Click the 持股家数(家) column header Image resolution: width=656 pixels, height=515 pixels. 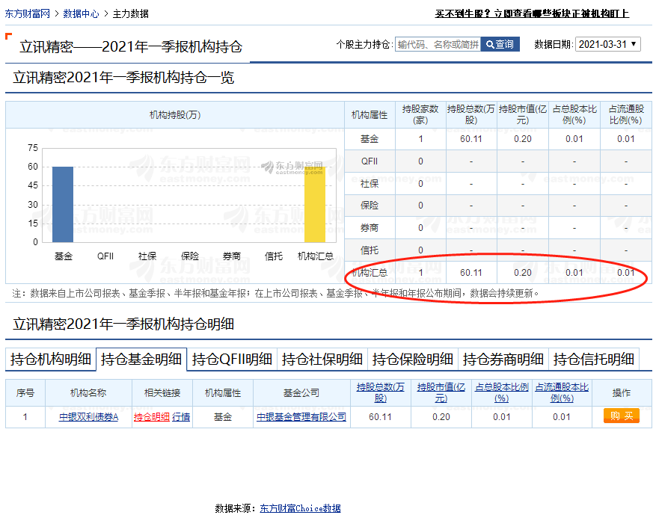coord(420,114)
